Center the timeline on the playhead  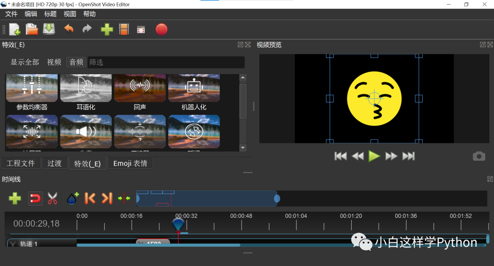point(124,199)
